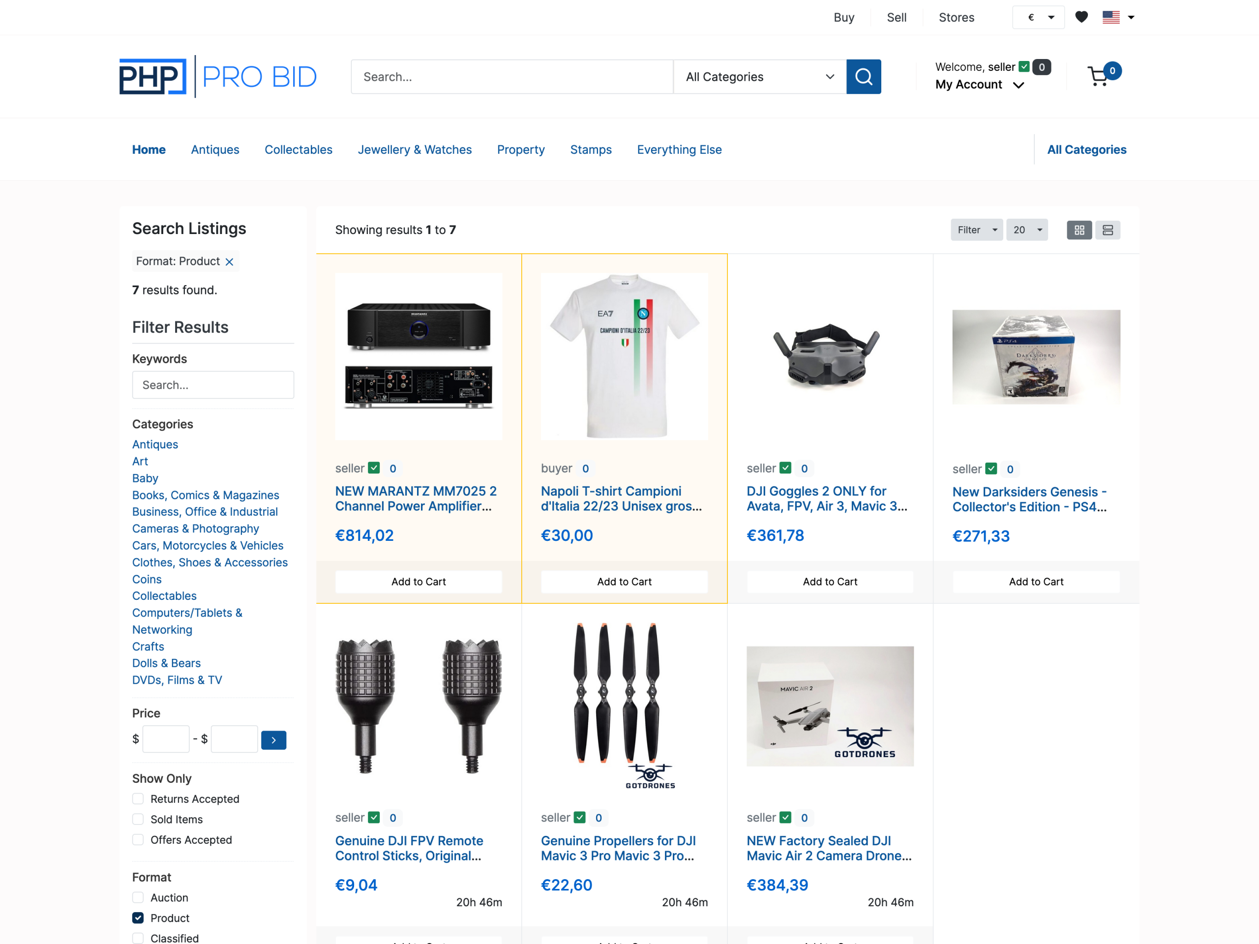The height and width of the screenshot is (944, 1259).
Task: Expand the Filter sort dropdown
Action: coord(976,230)
